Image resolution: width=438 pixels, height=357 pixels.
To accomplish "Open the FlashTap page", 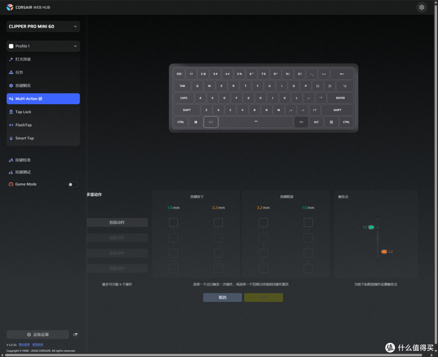I will pos(43,125).
